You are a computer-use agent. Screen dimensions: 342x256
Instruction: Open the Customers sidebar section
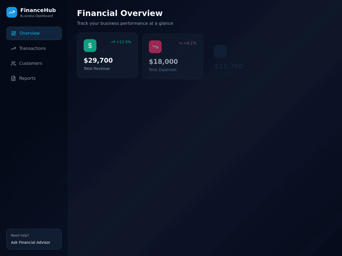coord(34,63)
